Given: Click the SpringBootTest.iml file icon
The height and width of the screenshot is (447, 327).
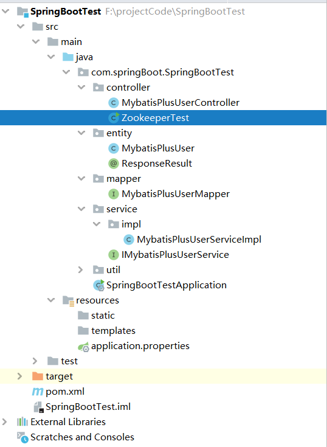Looking at the screenshot, I should point(38,407).
